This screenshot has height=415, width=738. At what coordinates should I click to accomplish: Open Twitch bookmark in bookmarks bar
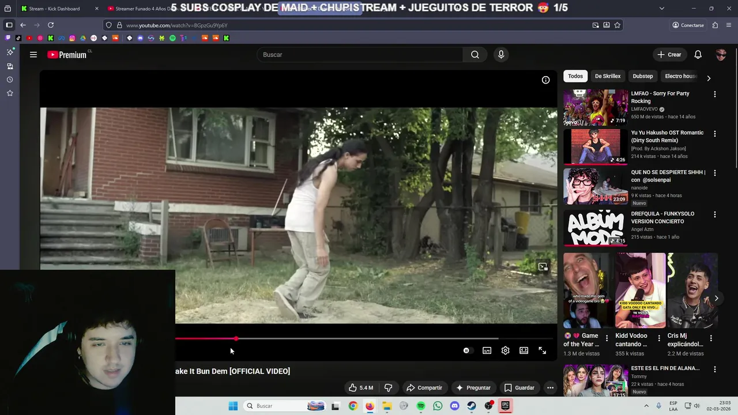click(7, 38)
